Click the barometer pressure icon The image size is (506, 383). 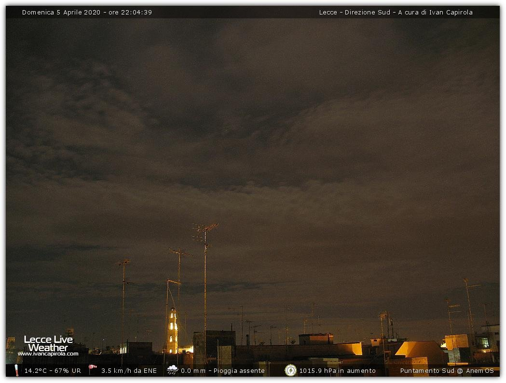tap(290, 370)
